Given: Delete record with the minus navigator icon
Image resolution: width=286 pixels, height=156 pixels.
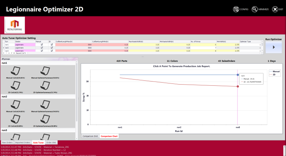Looking at the screenshot, I should click(6, 53).
